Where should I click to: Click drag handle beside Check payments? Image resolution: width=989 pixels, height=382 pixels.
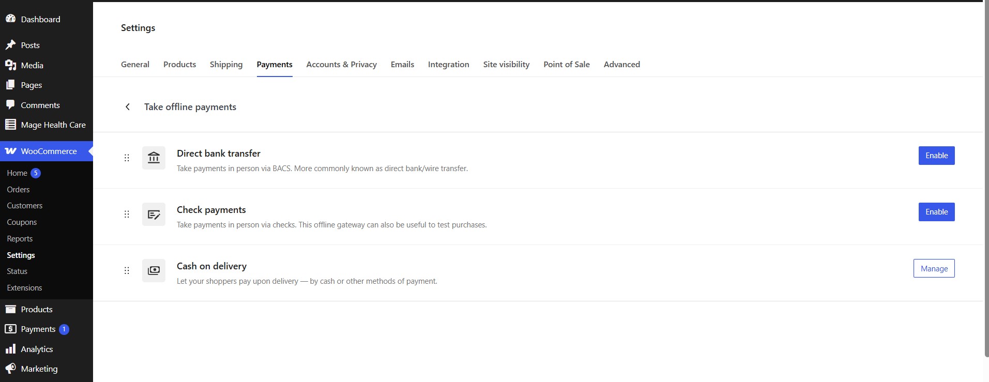pyautogui.click(x=127, y=214)
